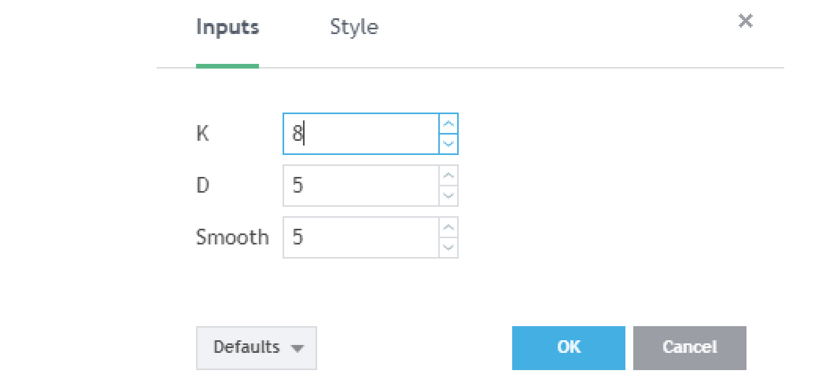
Task: Focus the D input field
Action: point(361,186)
